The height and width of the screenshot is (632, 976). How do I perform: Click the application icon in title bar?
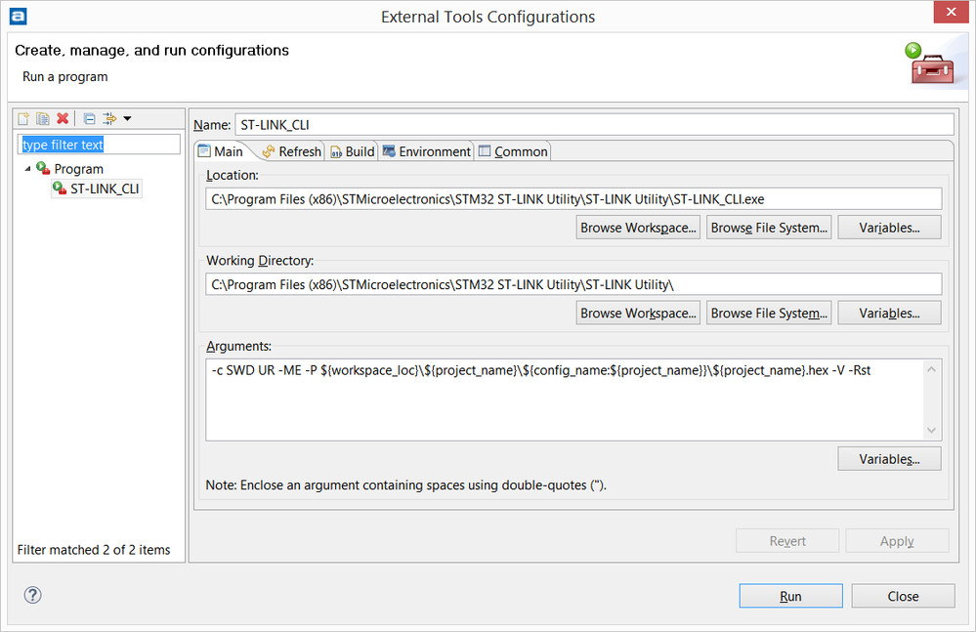[18, 17]
